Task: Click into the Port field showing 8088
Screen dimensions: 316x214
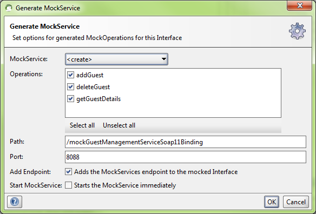Action: pos(186,157)
